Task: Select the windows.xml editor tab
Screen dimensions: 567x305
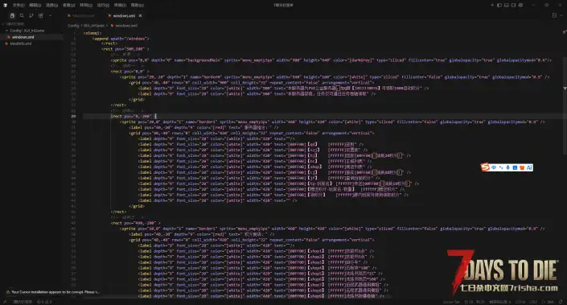Action: click(124, 15)
